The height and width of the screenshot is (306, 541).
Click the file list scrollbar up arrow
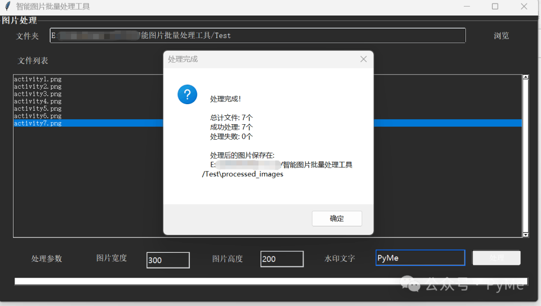coord(525,77)
